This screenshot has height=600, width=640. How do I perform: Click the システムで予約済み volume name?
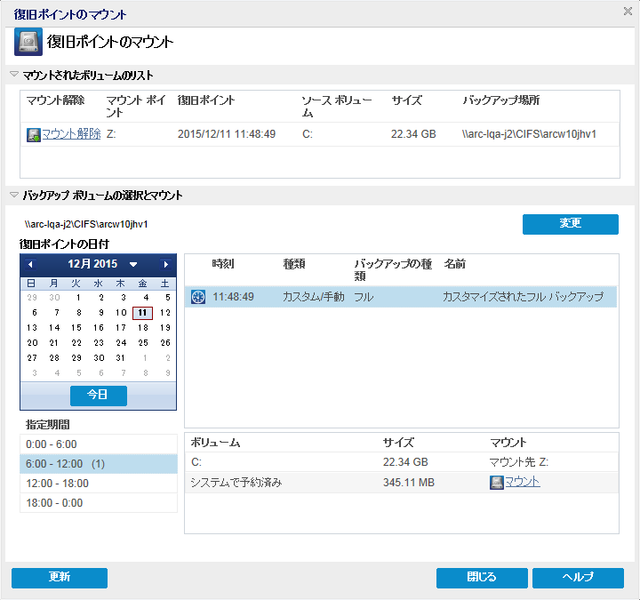[x=236, y=483]
